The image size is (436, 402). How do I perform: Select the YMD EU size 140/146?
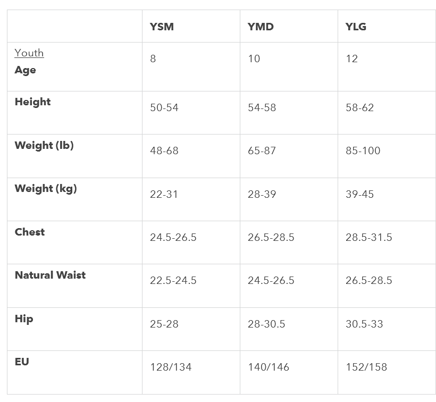coord(269,367)
